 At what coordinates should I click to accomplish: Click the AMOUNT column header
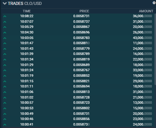pos(146,11)
